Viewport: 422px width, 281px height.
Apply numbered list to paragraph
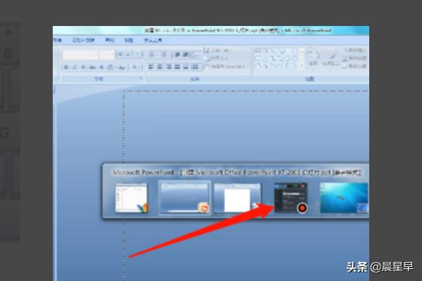pyautogui.click(x=165, y=54)
